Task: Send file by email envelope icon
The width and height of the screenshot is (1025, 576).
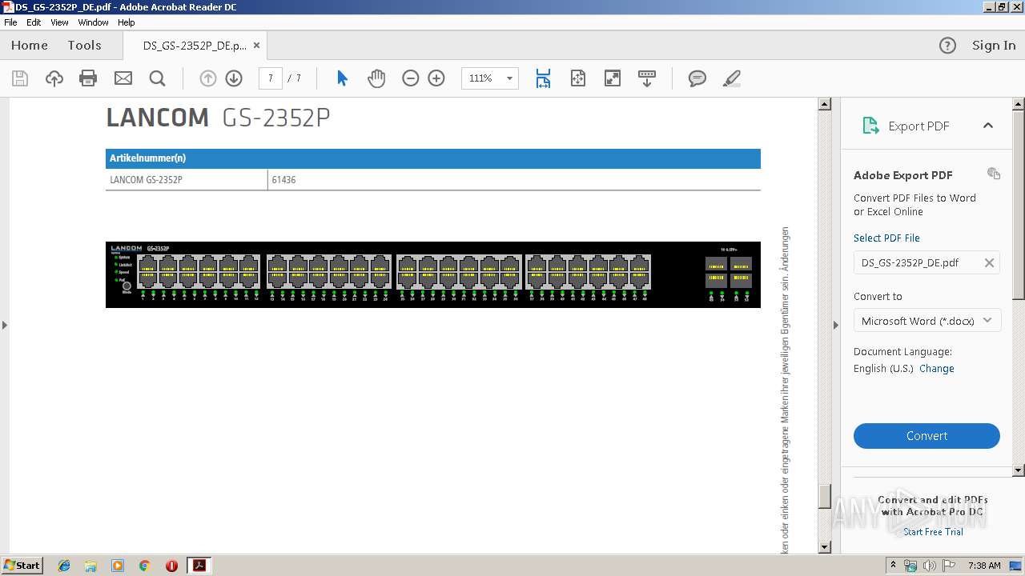Action: point(123,78)
